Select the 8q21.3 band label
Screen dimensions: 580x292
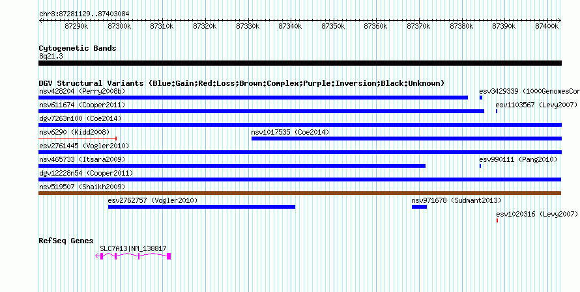pos(51,57)
